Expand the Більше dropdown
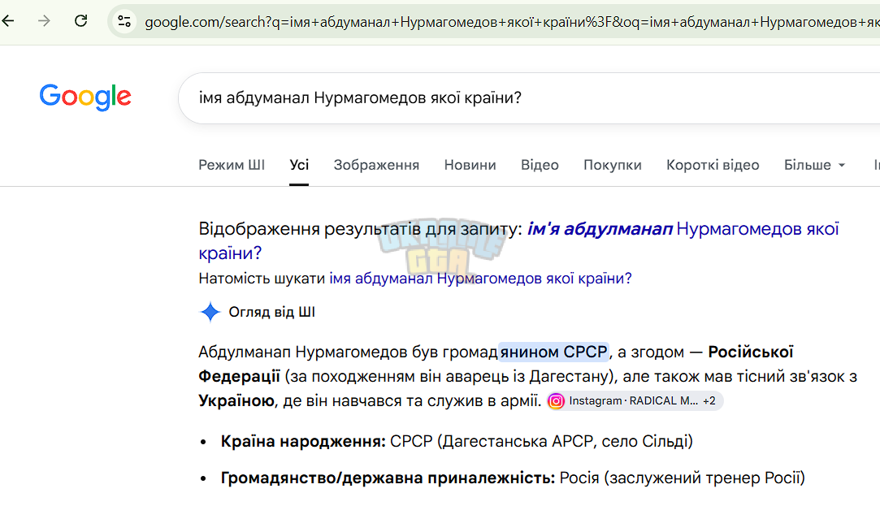880x506 pixels. point(814,165)
